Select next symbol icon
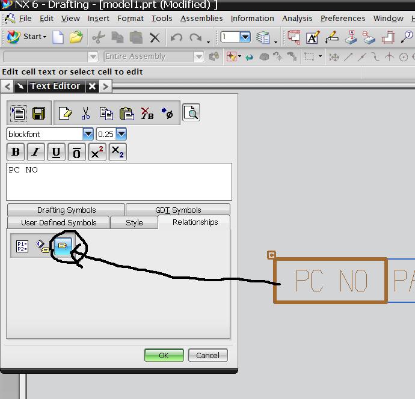 pos(167,113)
